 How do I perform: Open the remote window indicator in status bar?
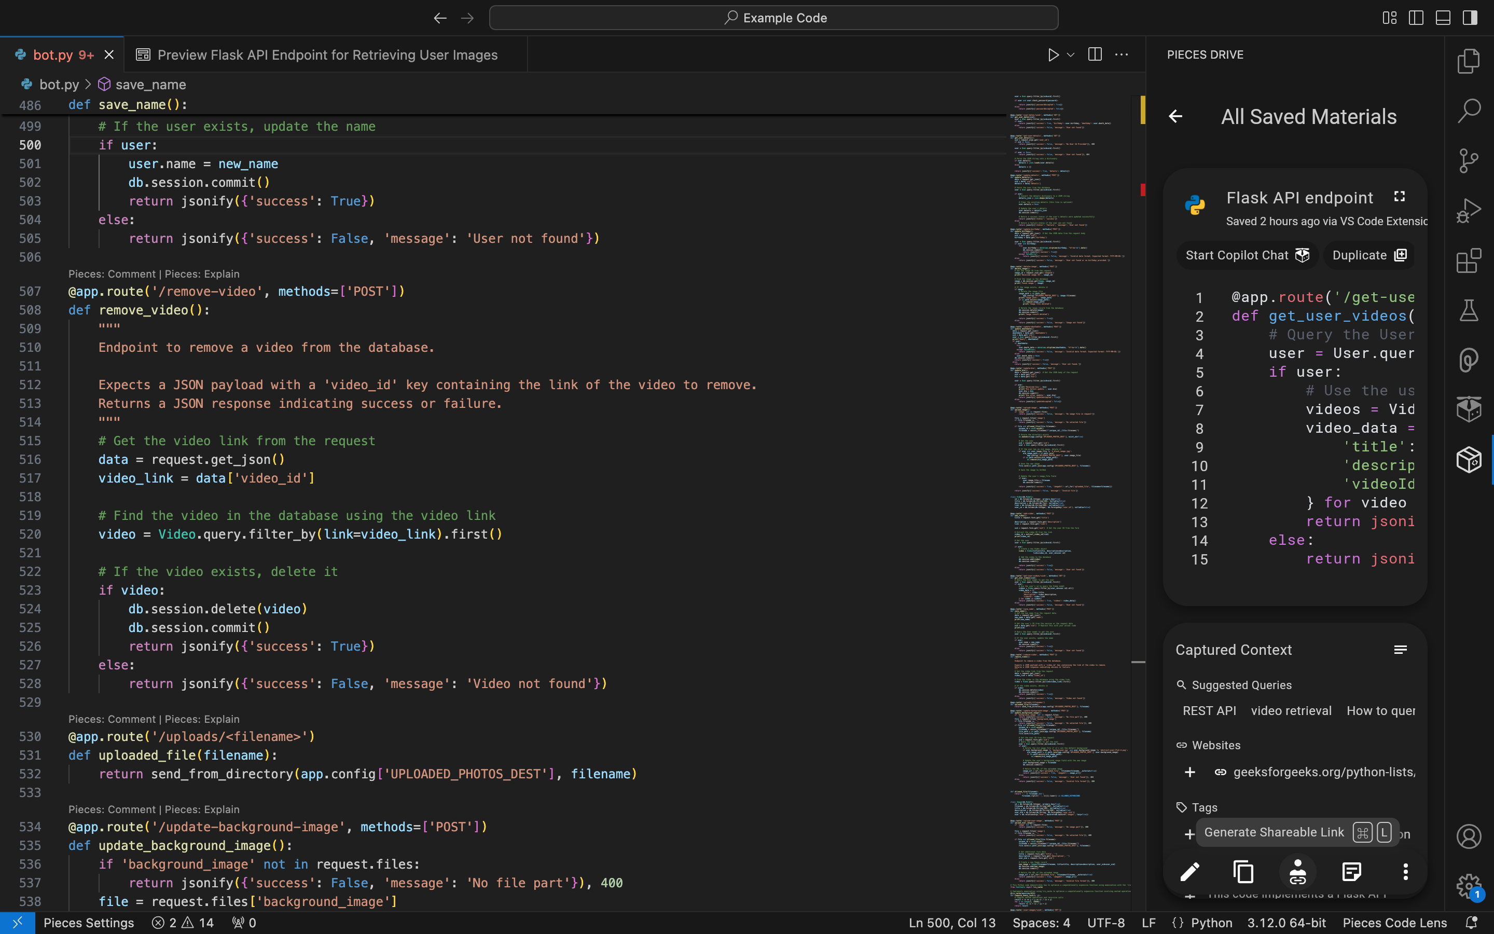click(17, 923)
